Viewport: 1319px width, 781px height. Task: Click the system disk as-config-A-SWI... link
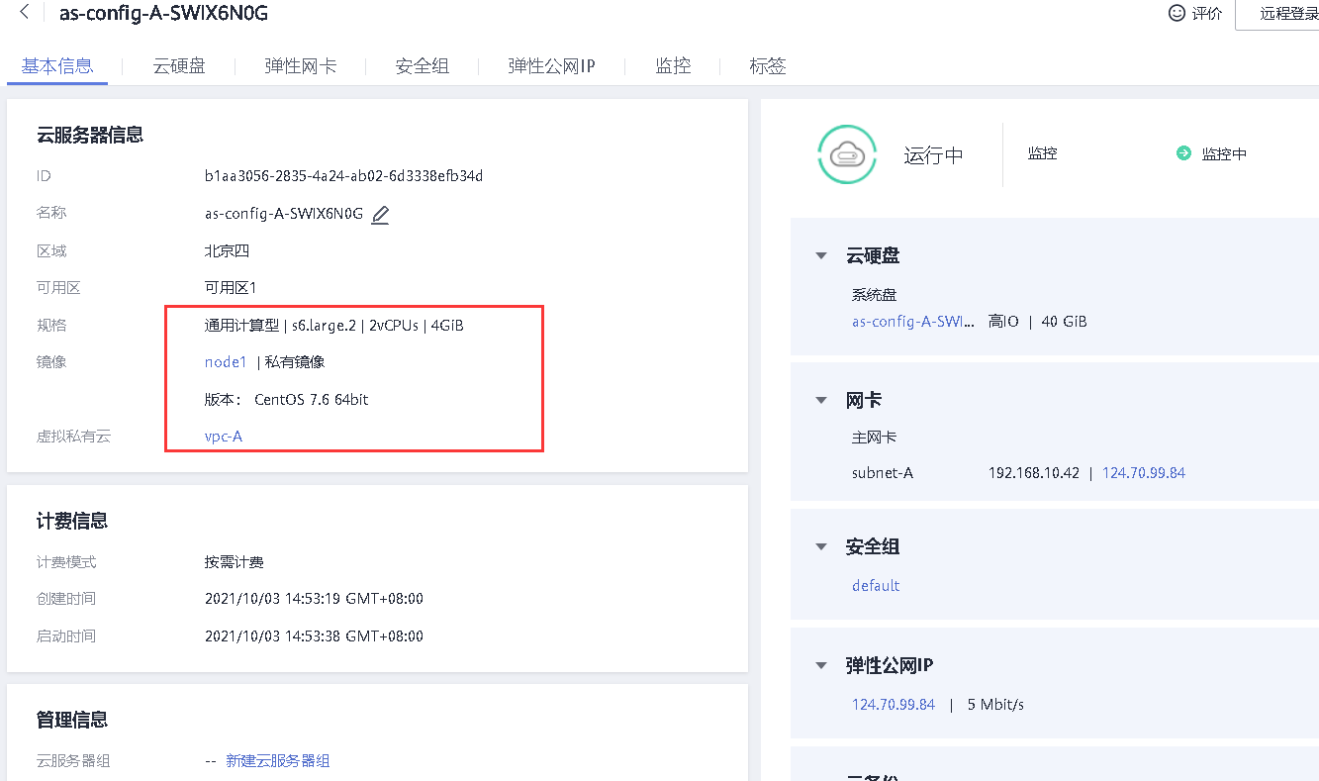point(912,322)
